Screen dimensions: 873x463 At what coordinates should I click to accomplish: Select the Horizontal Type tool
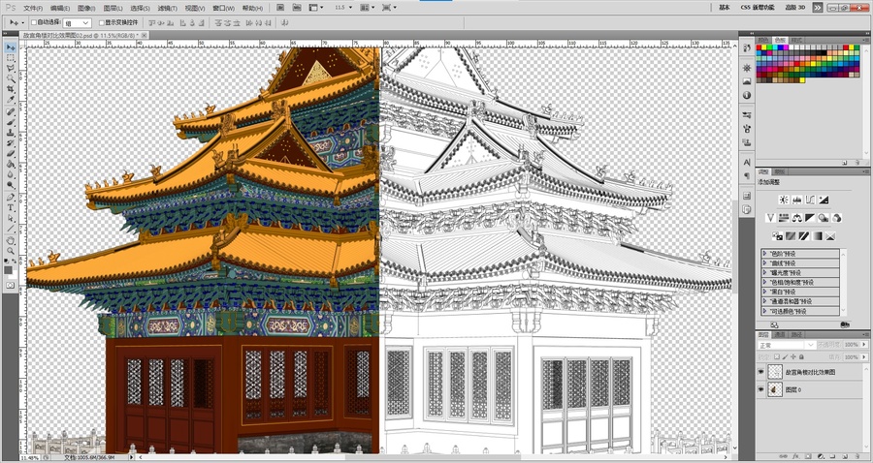pos(11,207)
